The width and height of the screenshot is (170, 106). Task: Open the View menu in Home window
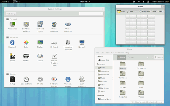click(107, 53)
